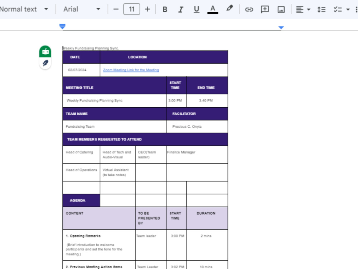
Task: Select the DURATION column header
Action: click(207, 218)
